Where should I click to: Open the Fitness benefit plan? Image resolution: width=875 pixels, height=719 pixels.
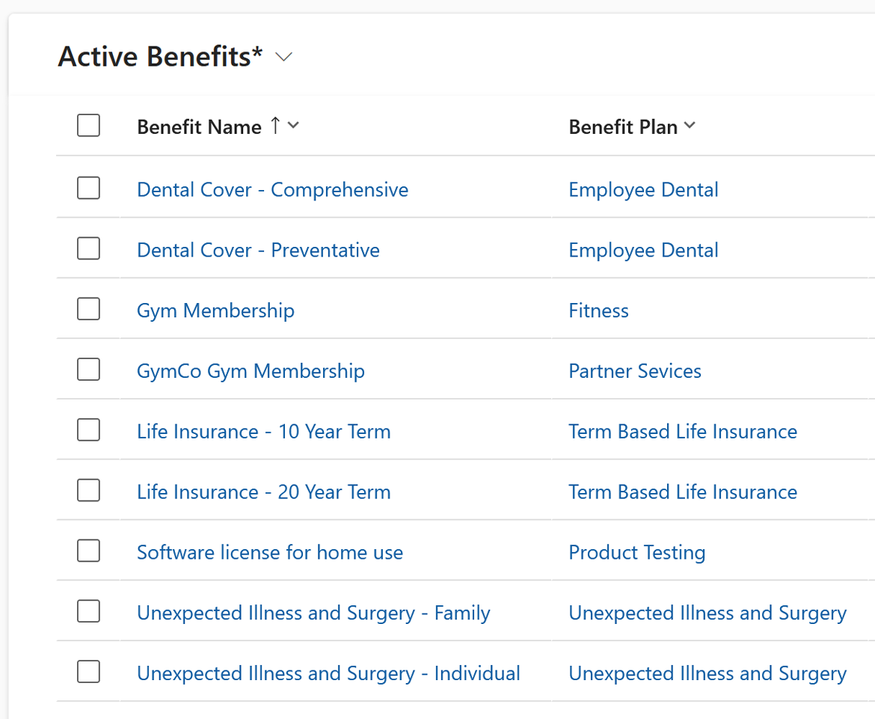click(598, 310)
